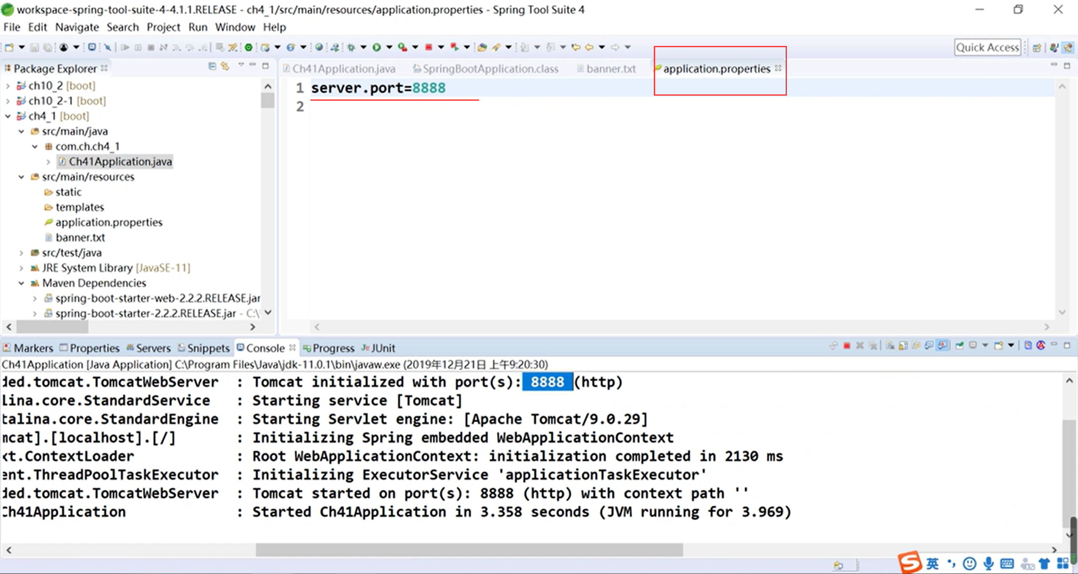
Task: Open the Project menu
Action: pos(163,27)
